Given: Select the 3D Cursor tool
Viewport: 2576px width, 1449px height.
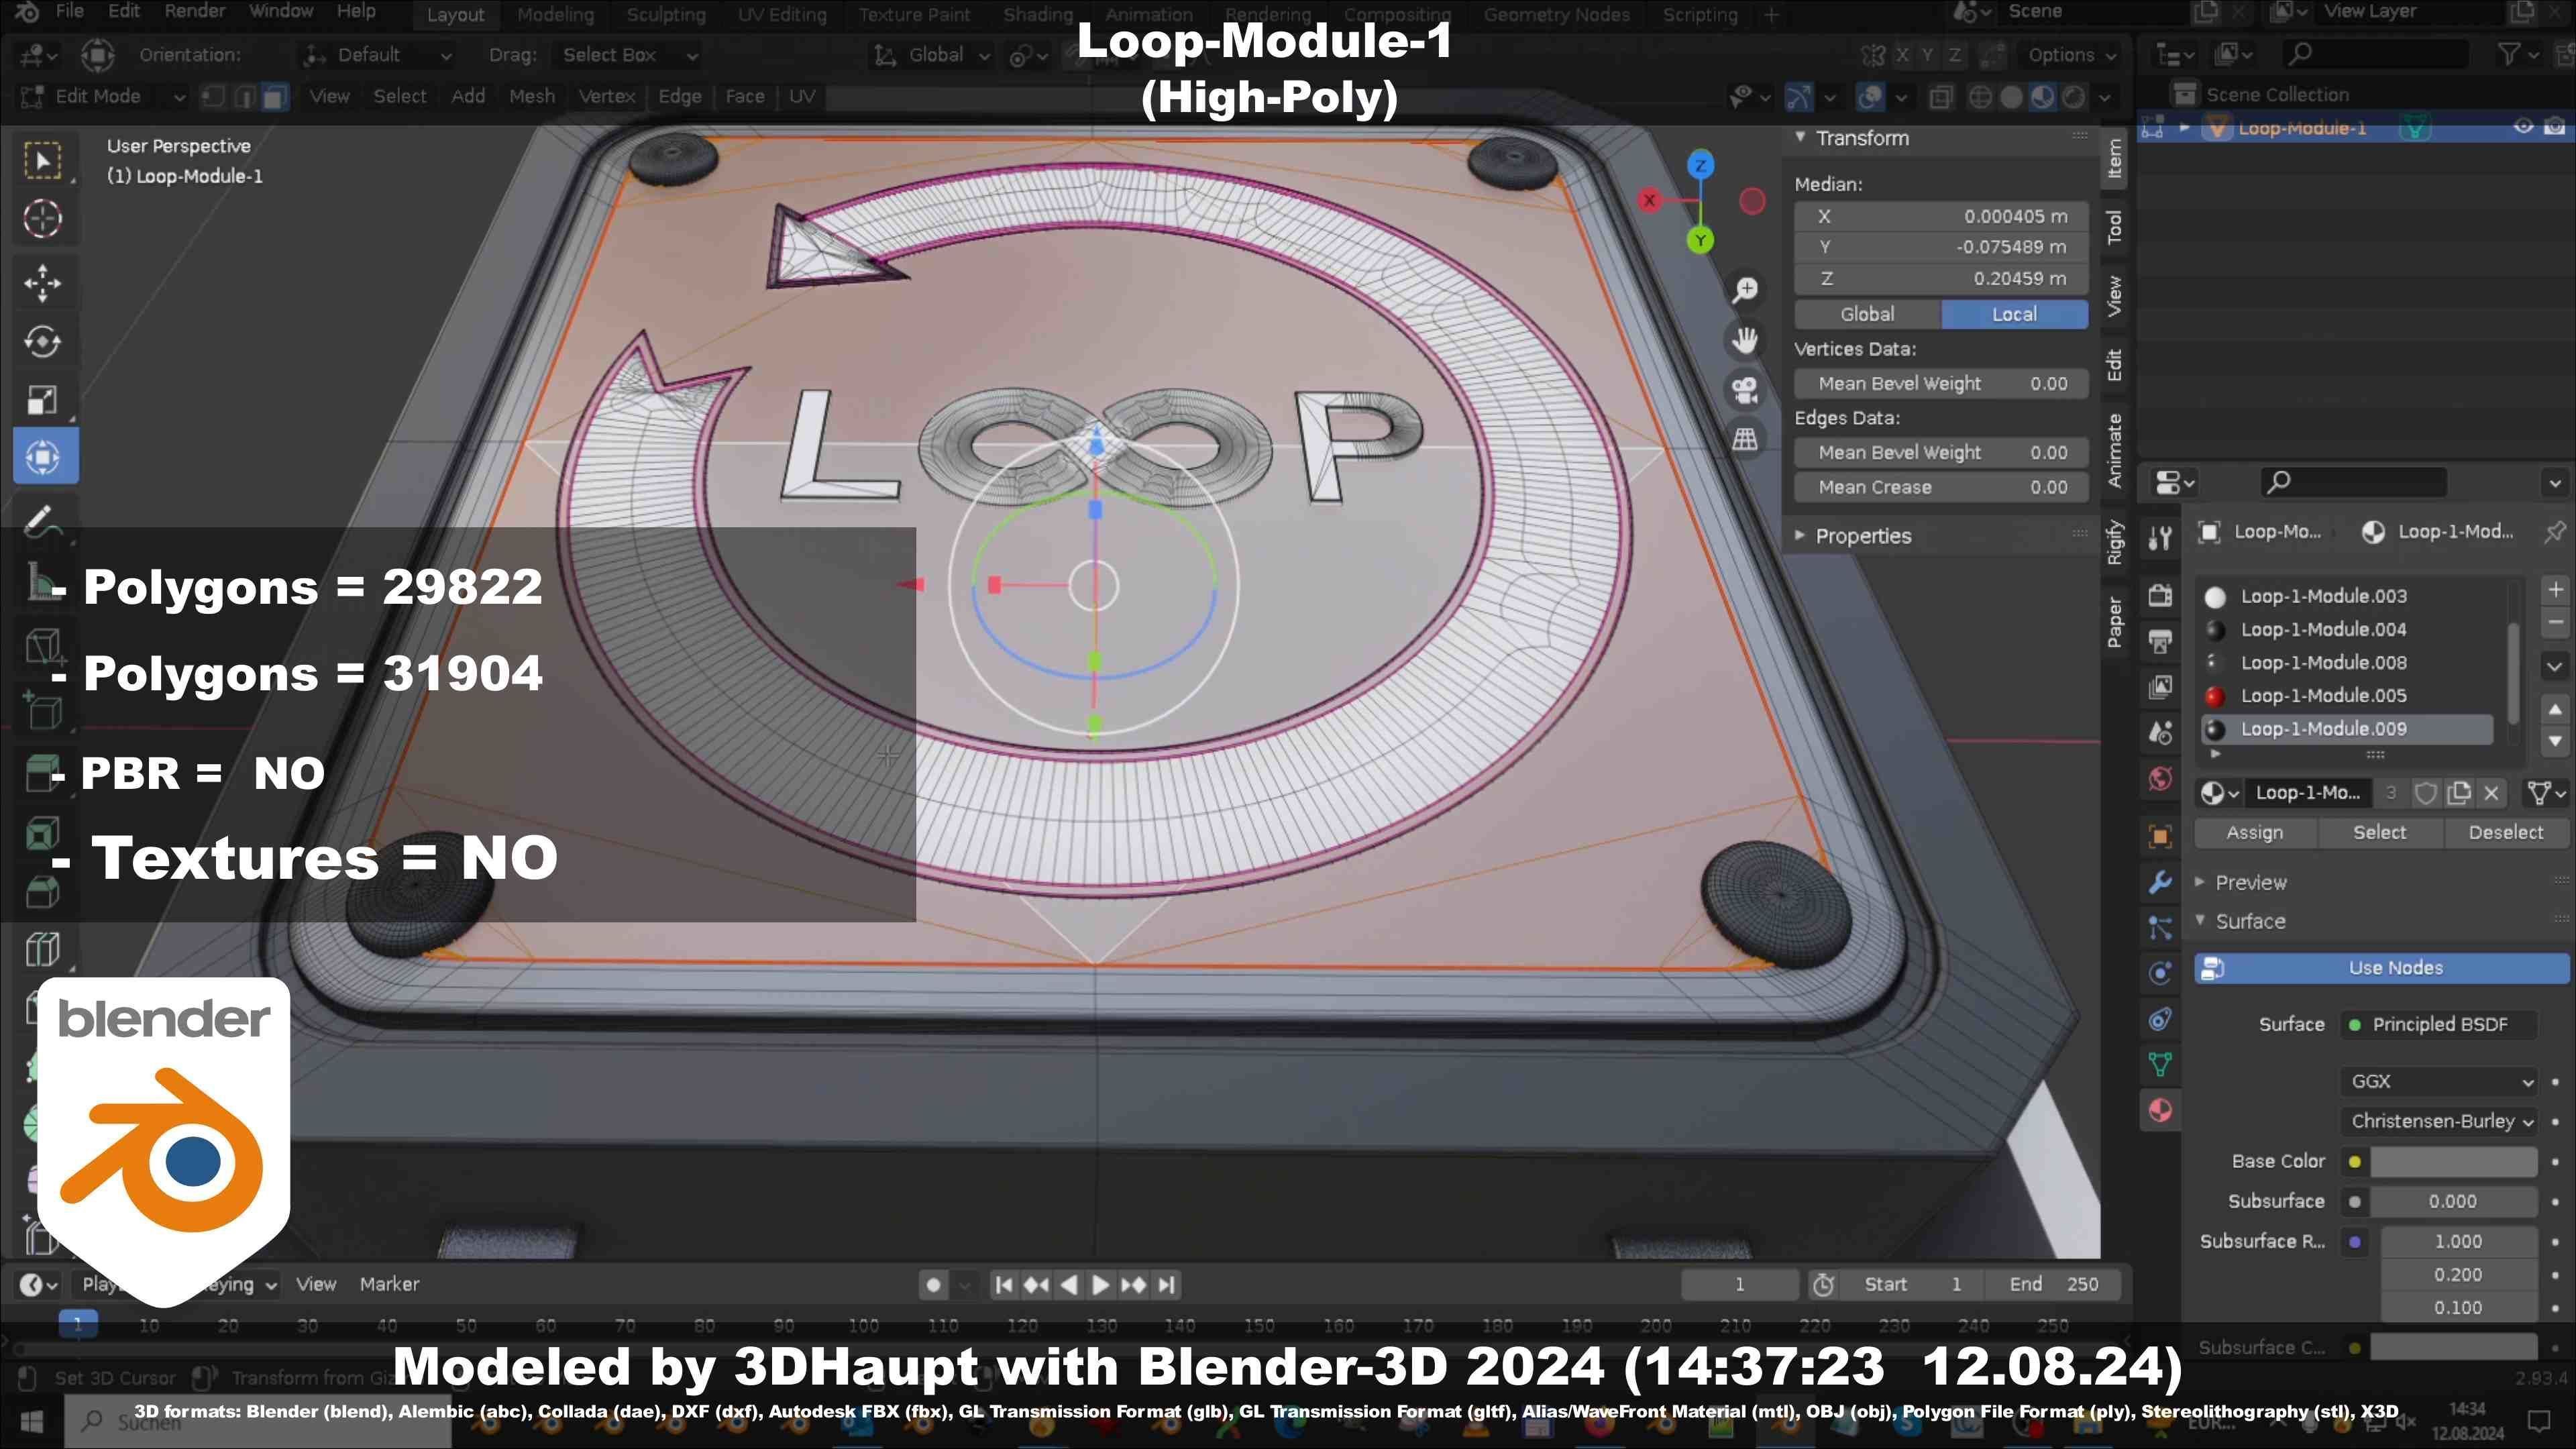Looking at the screenshot, I should 42,219.
